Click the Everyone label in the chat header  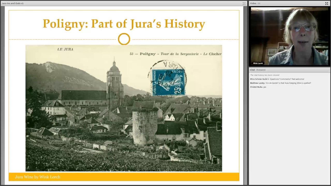[261, 70]
